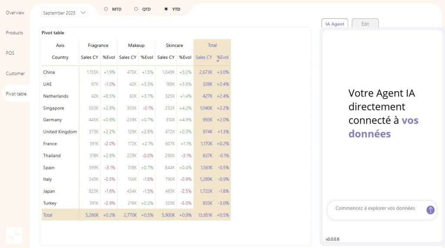Open the September 2025 period dropdown
The width and height of the screenshot is (445, 248).
pyautogui.click(x=64, y=13)
